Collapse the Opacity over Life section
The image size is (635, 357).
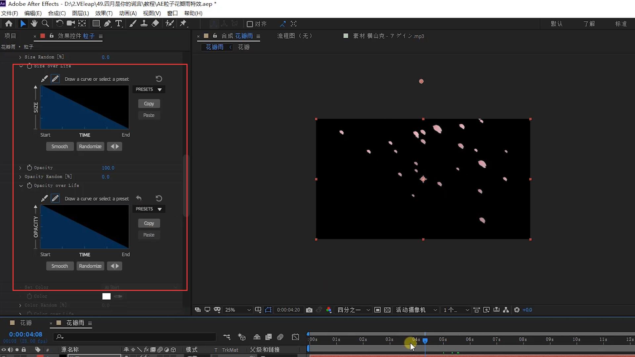(x=21, y=186)
